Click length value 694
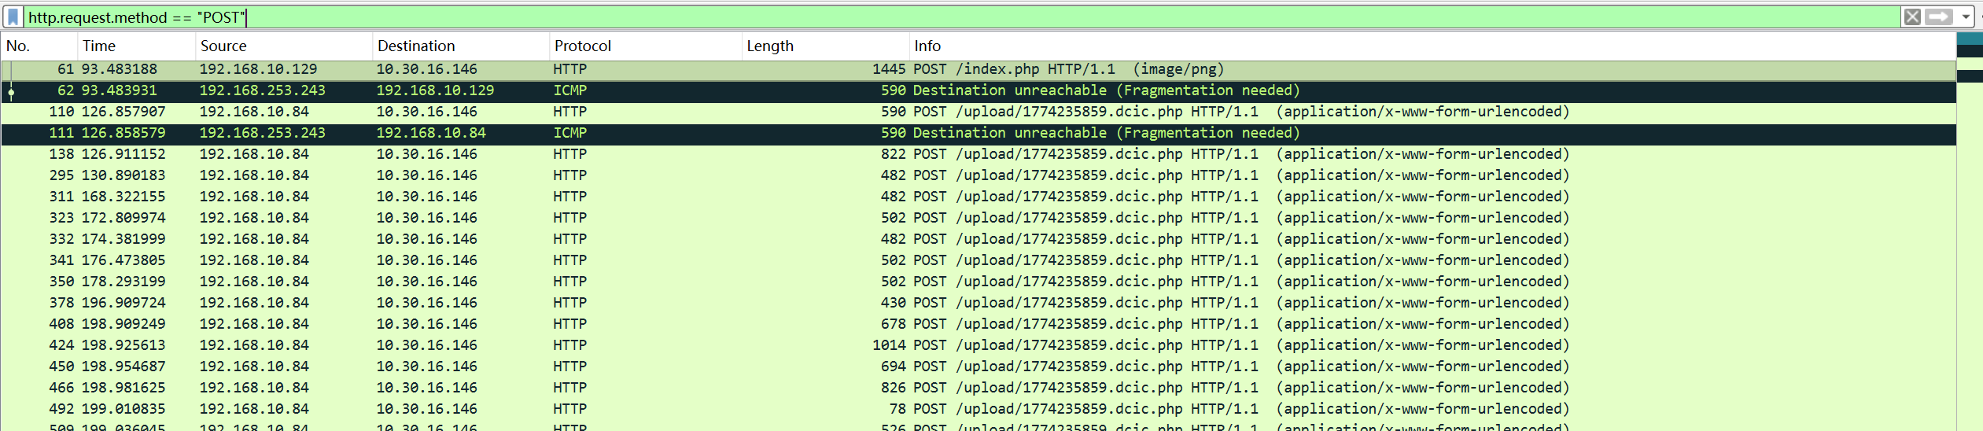 894,367
